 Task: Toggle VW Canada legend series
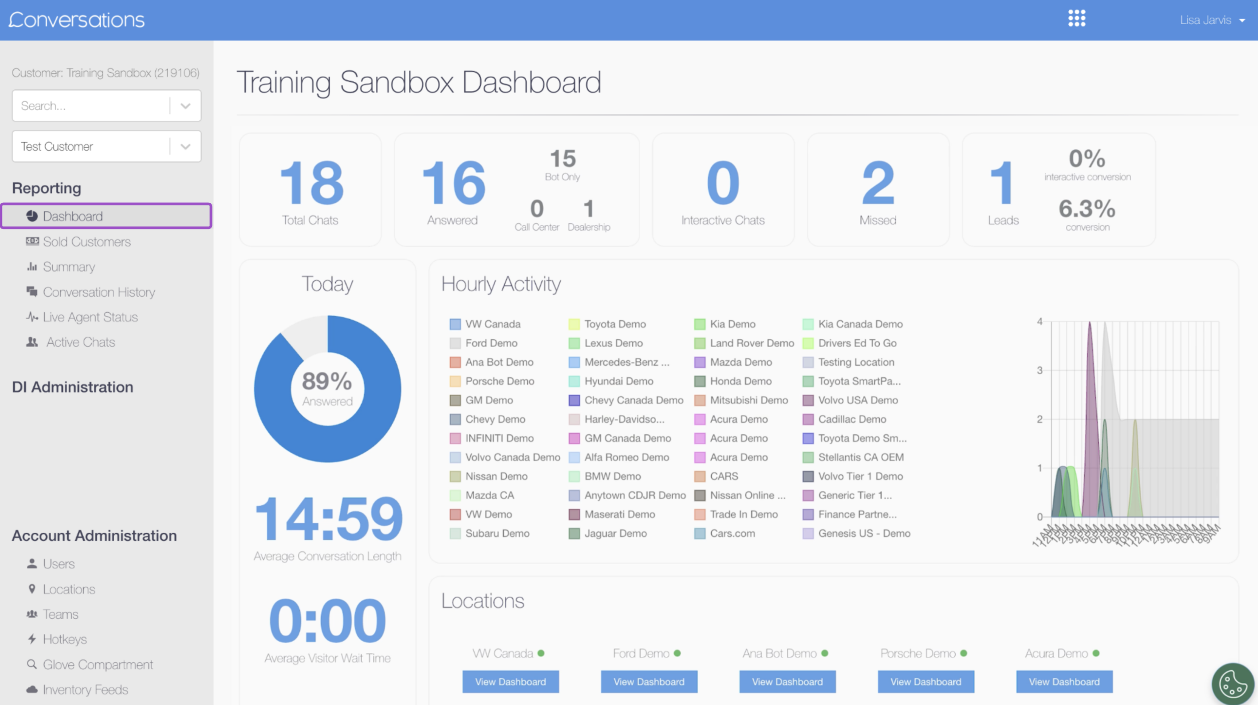click(x=485, y=324)
